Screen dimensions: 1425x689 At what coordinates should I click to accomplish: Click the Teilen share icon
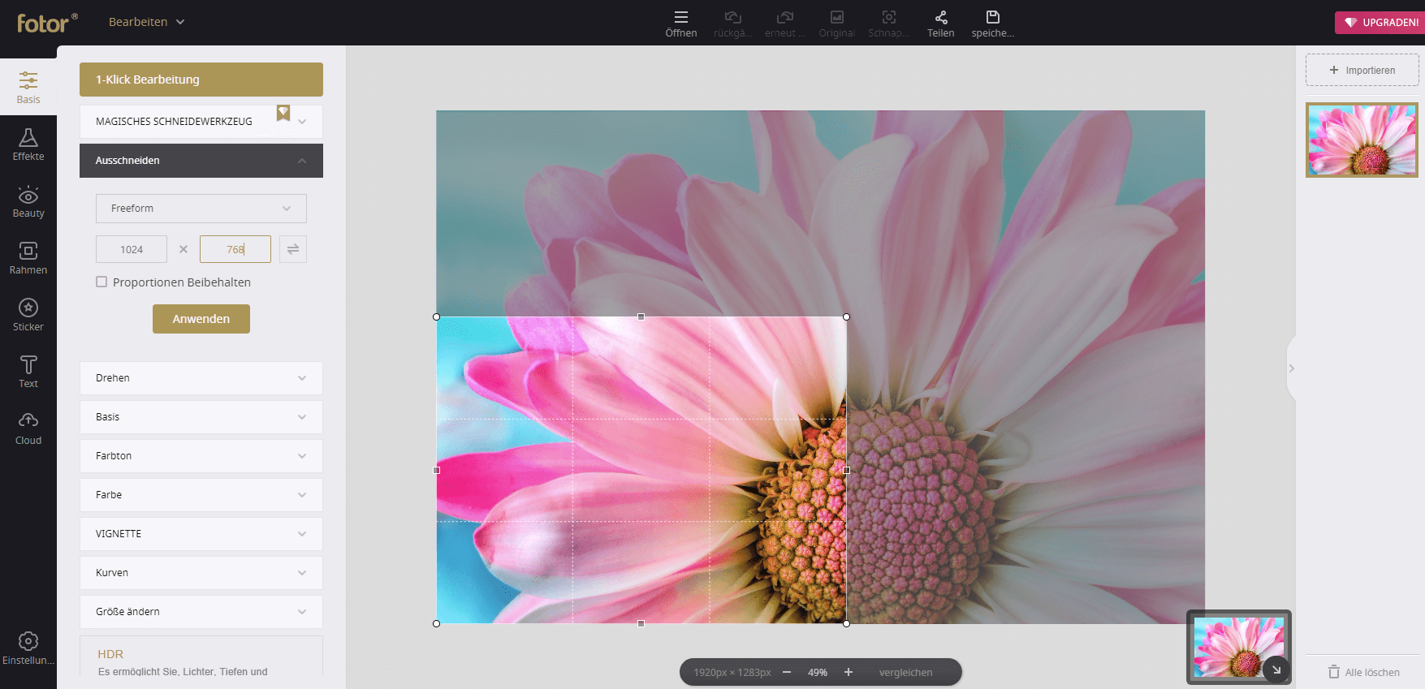941,17
